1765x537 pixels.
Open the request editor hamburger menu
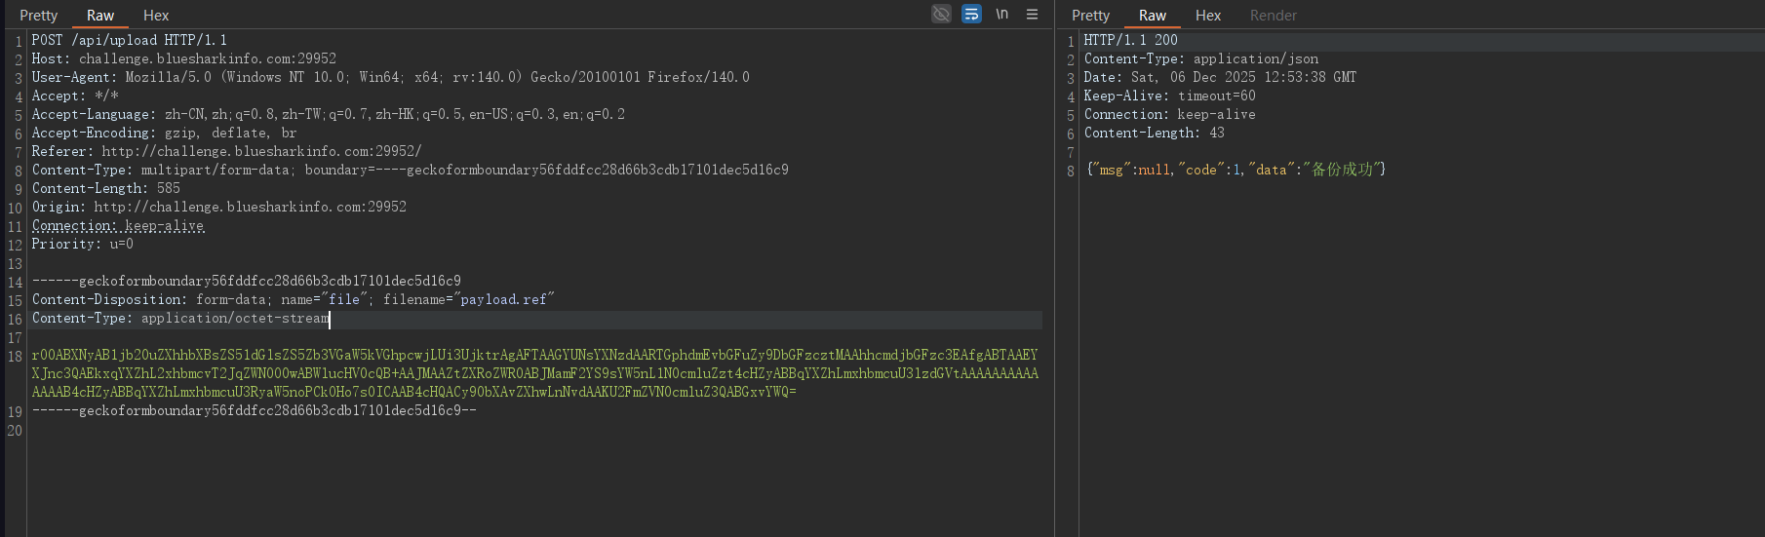(1032, 14)
